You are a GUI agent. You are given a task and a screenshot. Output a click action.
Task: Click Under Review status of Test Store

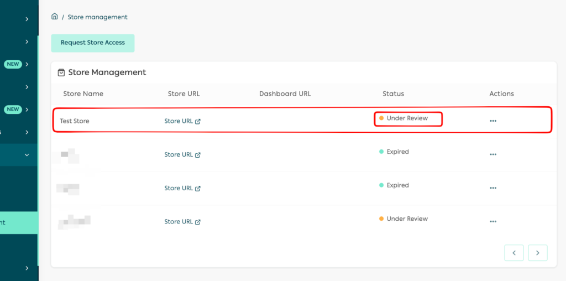403,118
